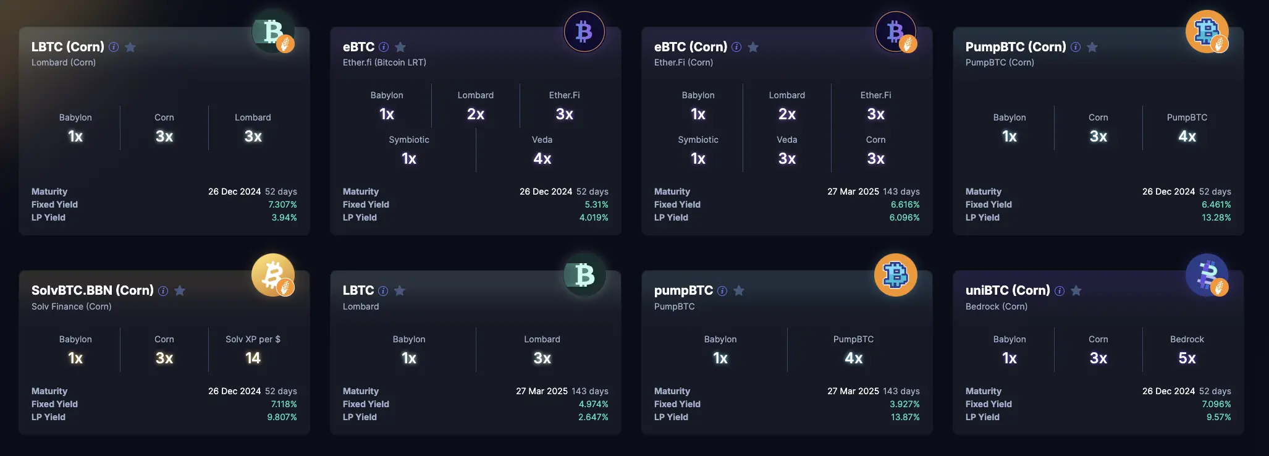Open the eBTC (Corn) market title

tap(690, 47)
